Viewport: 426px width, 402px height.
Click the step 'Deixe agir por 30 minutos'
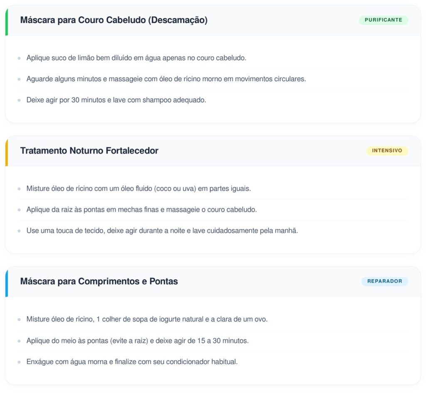tap(116, 100)
